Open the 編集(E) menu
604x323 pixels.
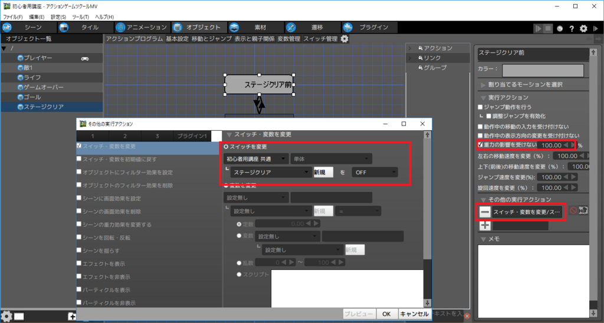(x=37, y=17)
